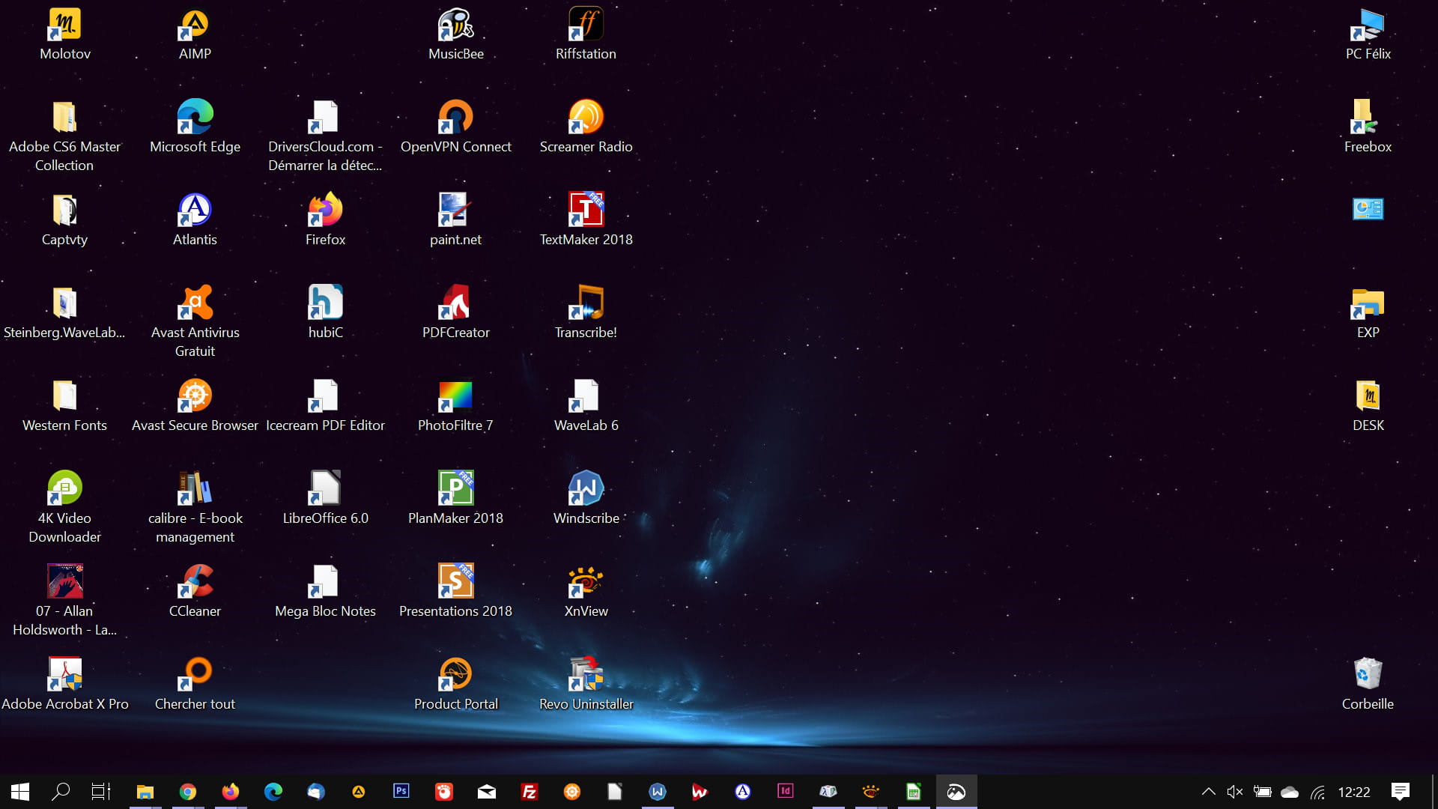Launch 4K Video Downloader
Image resolution: width=1438 pixels, height=809 pixels.
pos(63,487)
